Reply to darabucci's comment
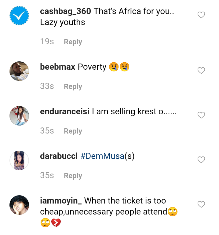This screenshot has width=219, height=235. coord(73,176)
